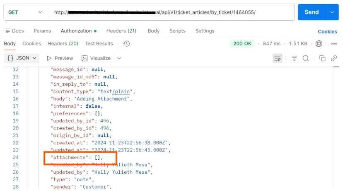343x191 pixels.
Task: Click the filter response icon
Action: [295, 58]
